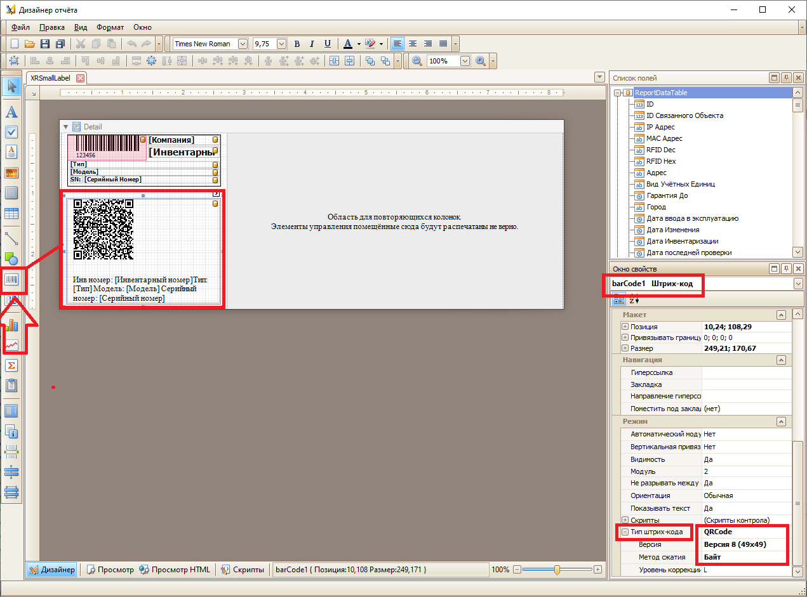Image resolution: width=807 pixels, height=597 pixels.
Task: Set text alignment to right
Action: tap(428, 44)
